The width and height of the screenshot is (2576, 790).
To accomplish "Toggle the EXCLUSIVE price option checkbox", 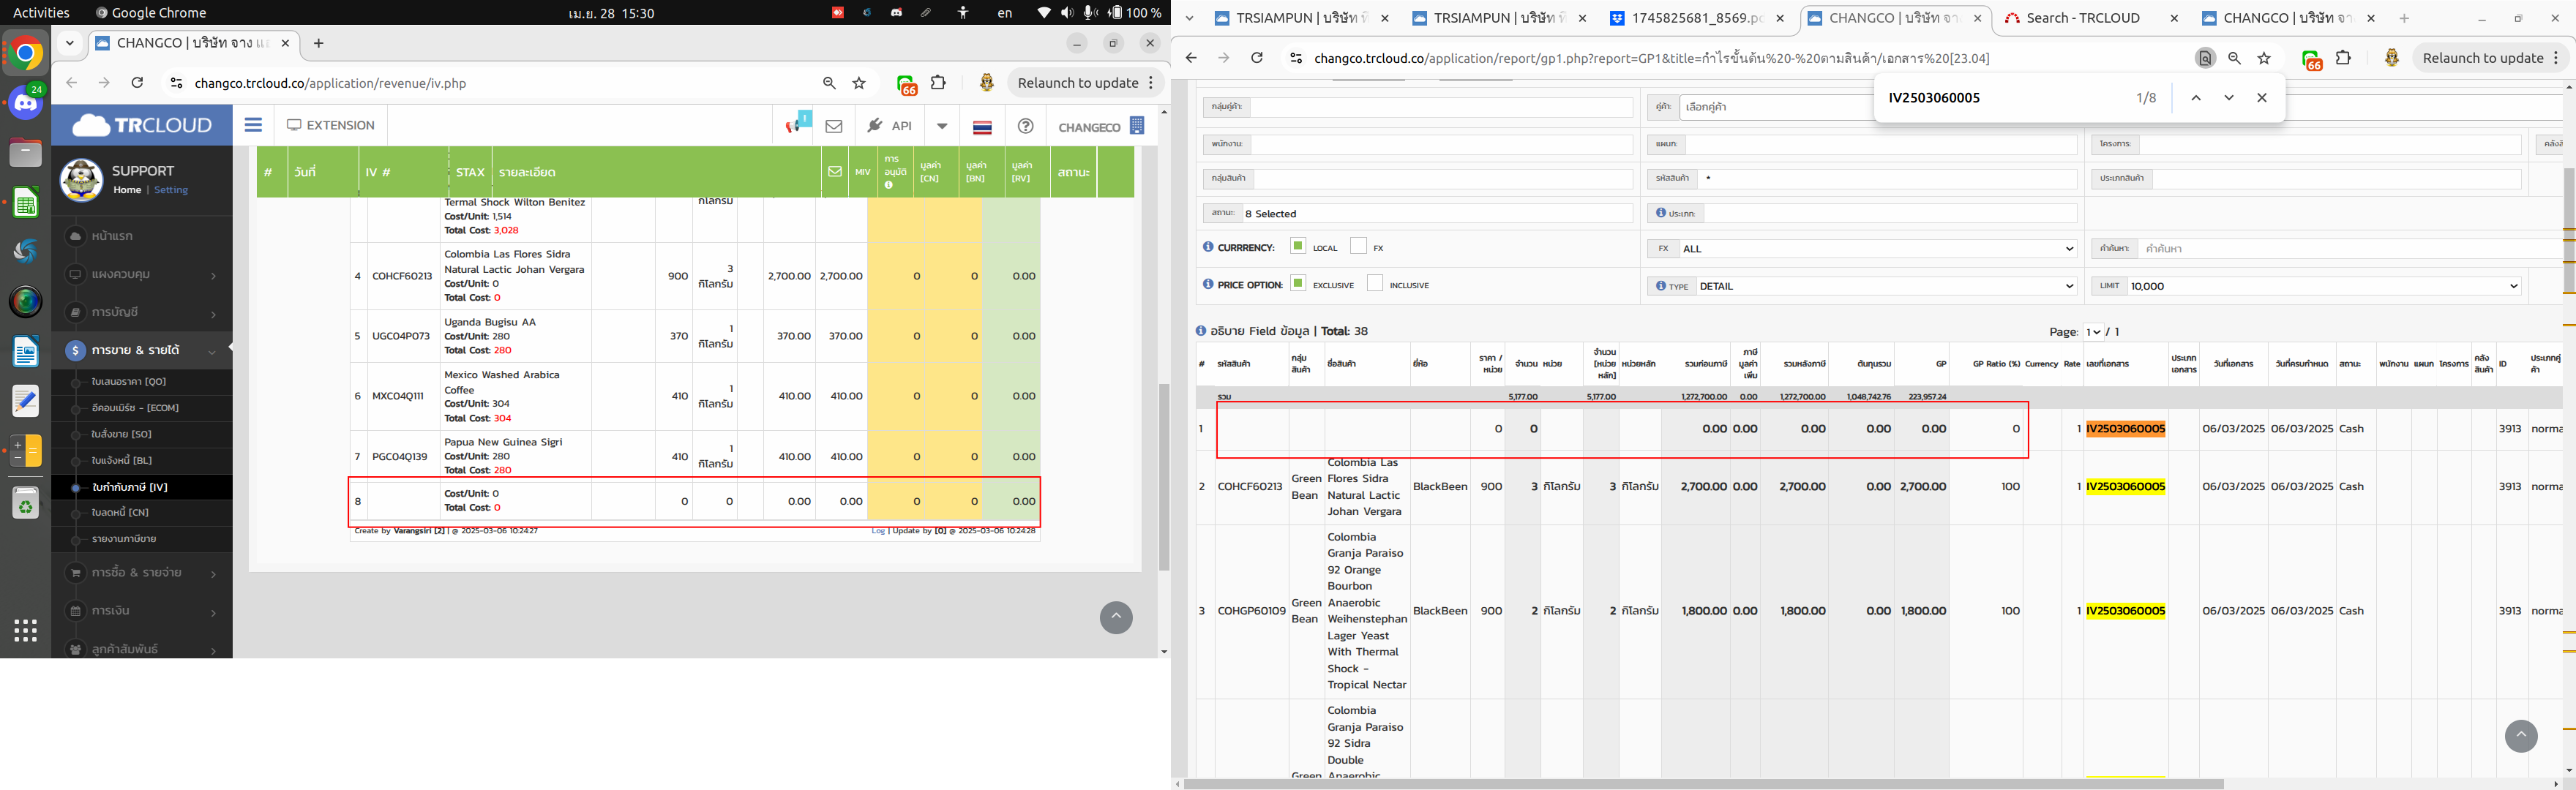I will (1298, 283).
